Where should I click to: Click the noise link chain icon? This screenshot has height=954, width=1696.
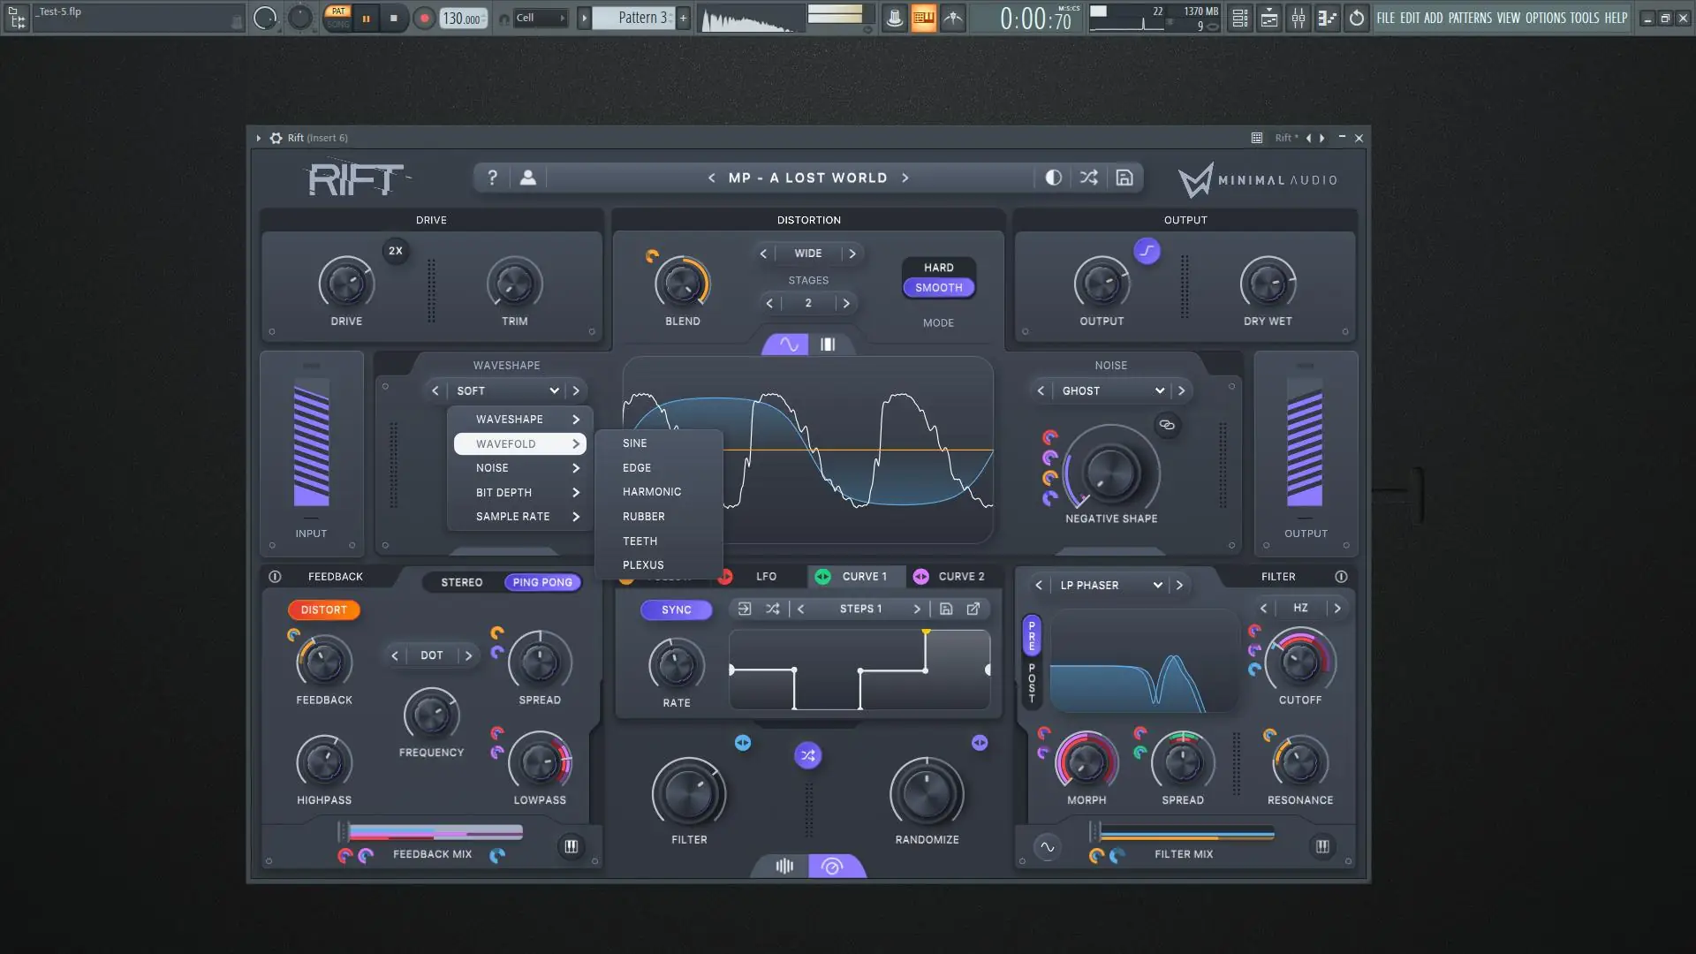pyautogui.click(x=1167, y=425)
